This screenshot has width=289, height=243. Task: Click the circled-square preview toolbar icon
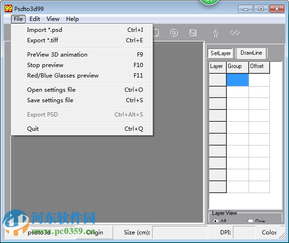(x=174, y=33)
